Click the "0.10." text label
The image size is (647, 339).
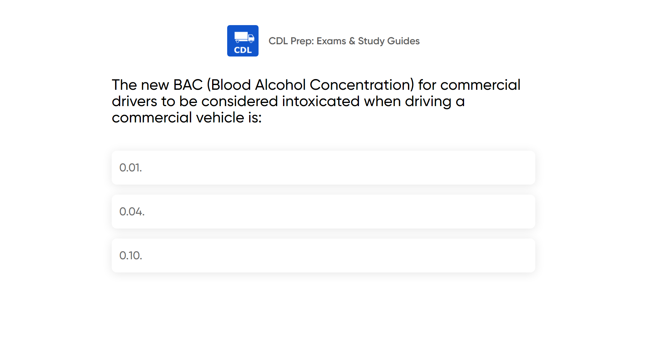[131, 256]
